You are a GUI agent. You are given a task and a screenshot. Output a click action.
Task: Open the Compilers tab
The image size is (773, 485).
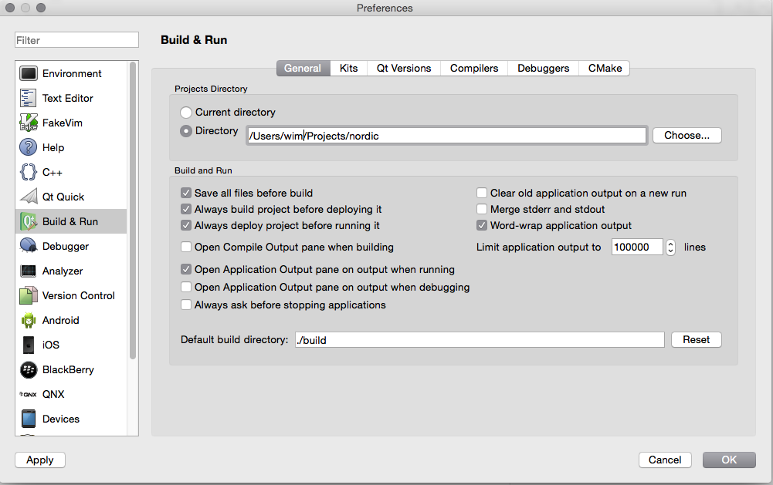click(473, 69)
